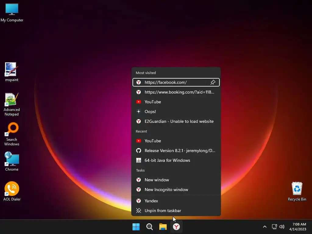Open the clock and date panel
The height and width of the screenshot is (234, 312).
(298, 227)
